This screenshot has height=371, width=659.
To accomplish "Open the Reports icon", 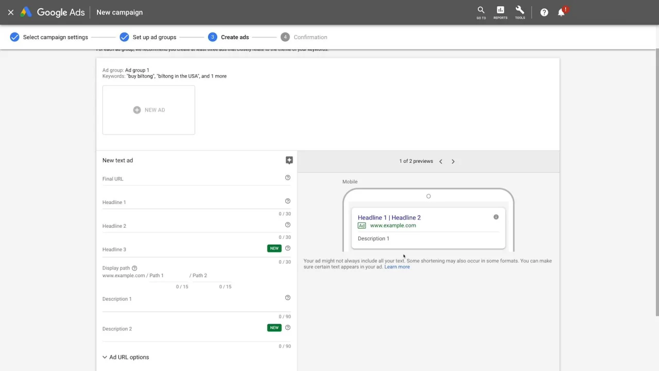I will click(x=500, y=12).
